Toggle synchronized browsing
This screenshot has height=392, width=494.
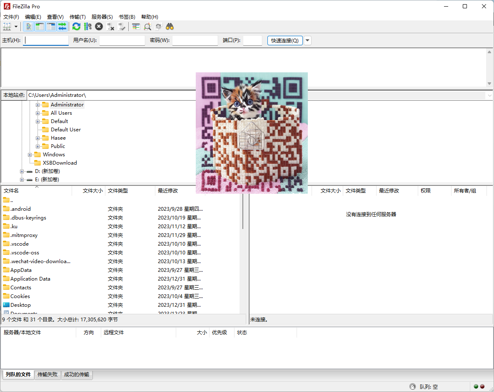pyautogui.click(x=158, y=26)
